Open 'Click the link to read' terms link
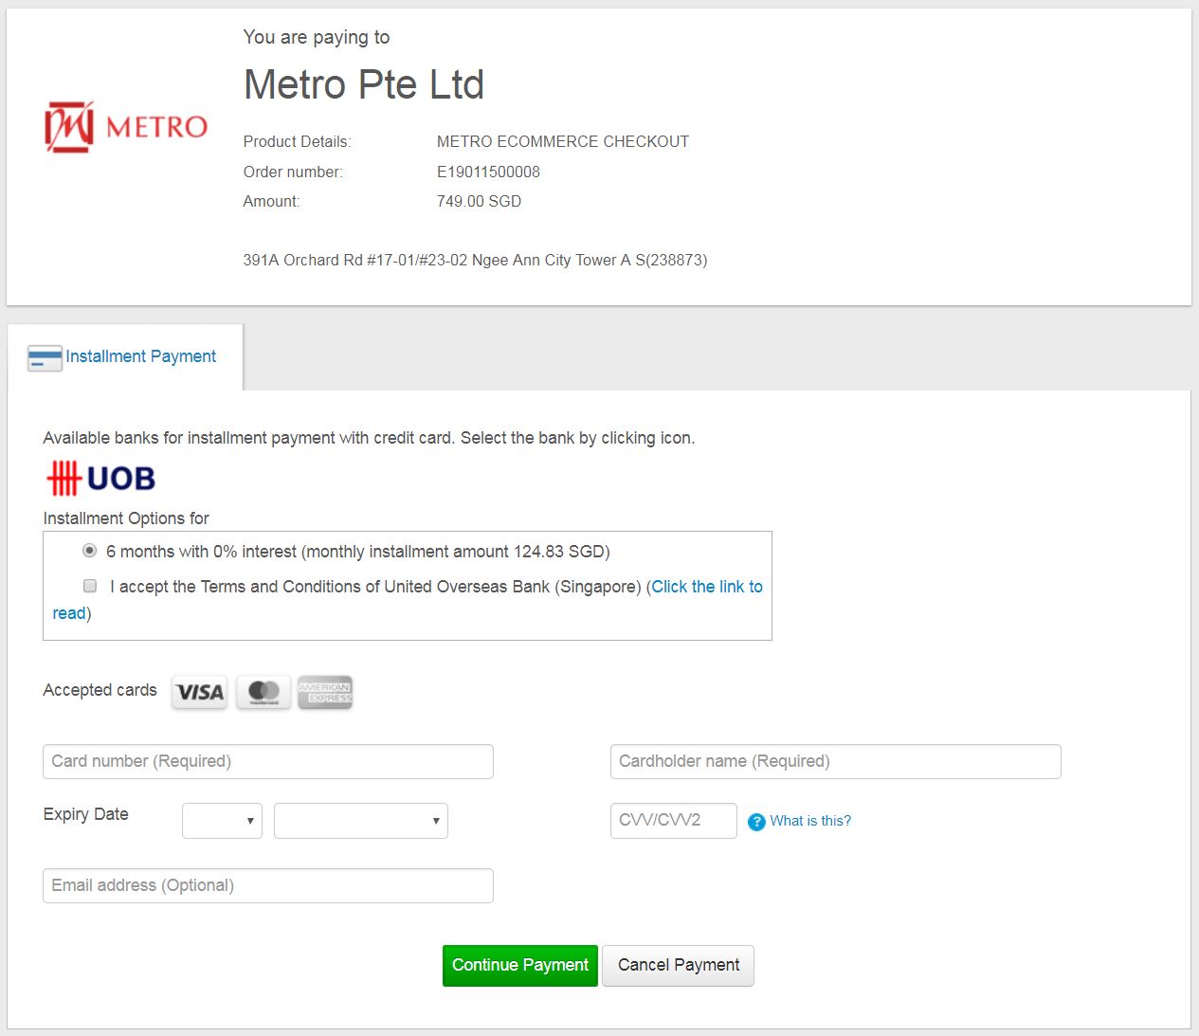This screenshot has width=1199, height=1036. coord(707,587)
